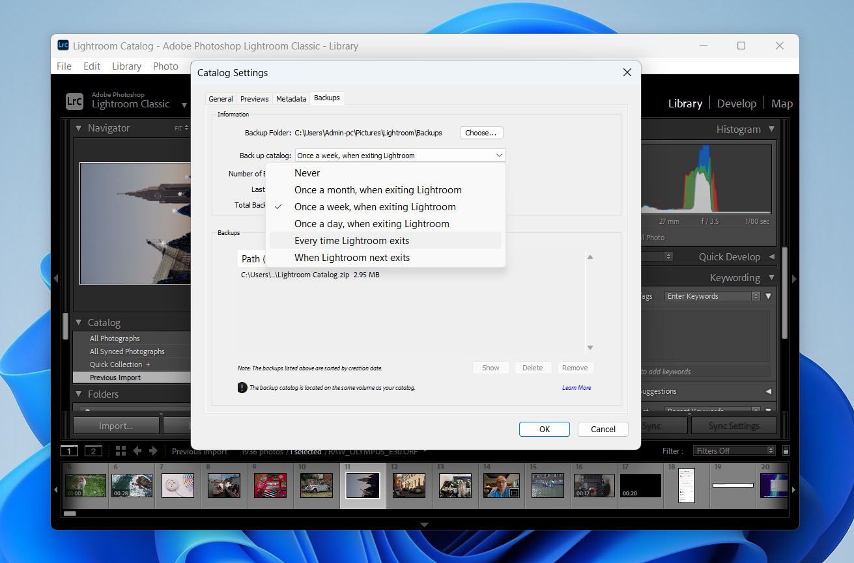The image size is (854, 563).
Task: Open Navigator FIT zoom option
Action: coord(181,129)
